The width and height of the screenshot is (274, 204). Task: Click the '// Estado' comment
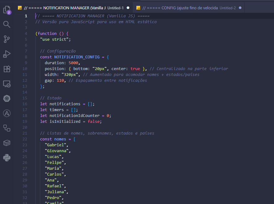[x=51, y=98]
